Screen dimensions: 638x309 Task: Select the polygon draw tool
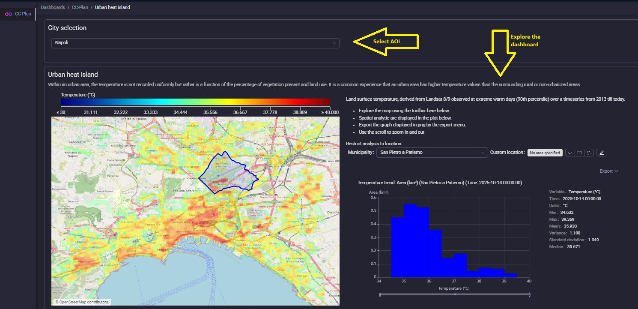[589, 153]
